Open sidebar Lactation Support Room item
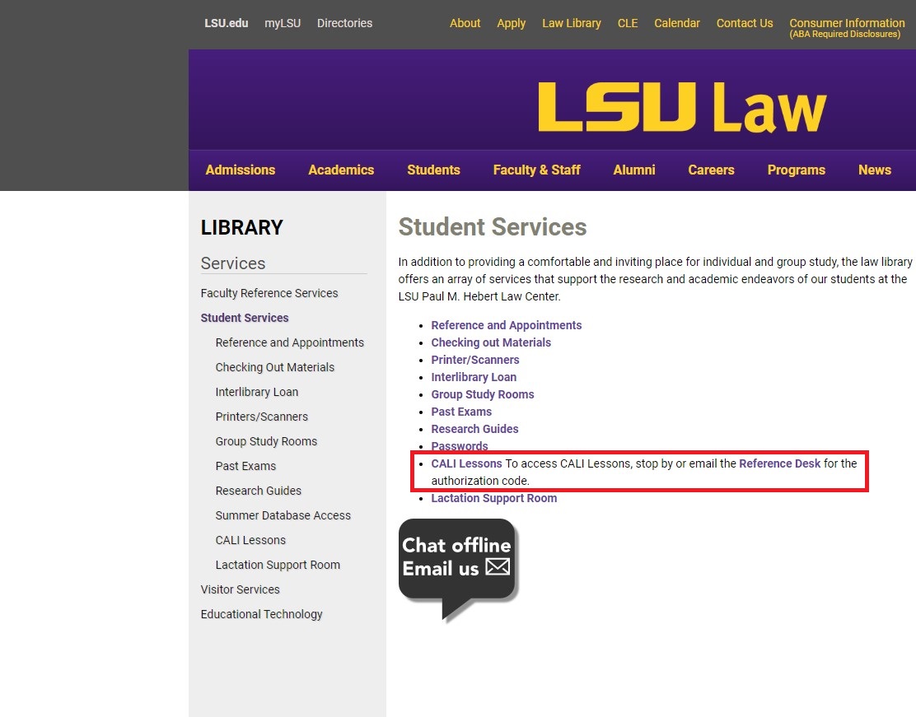 278,566
